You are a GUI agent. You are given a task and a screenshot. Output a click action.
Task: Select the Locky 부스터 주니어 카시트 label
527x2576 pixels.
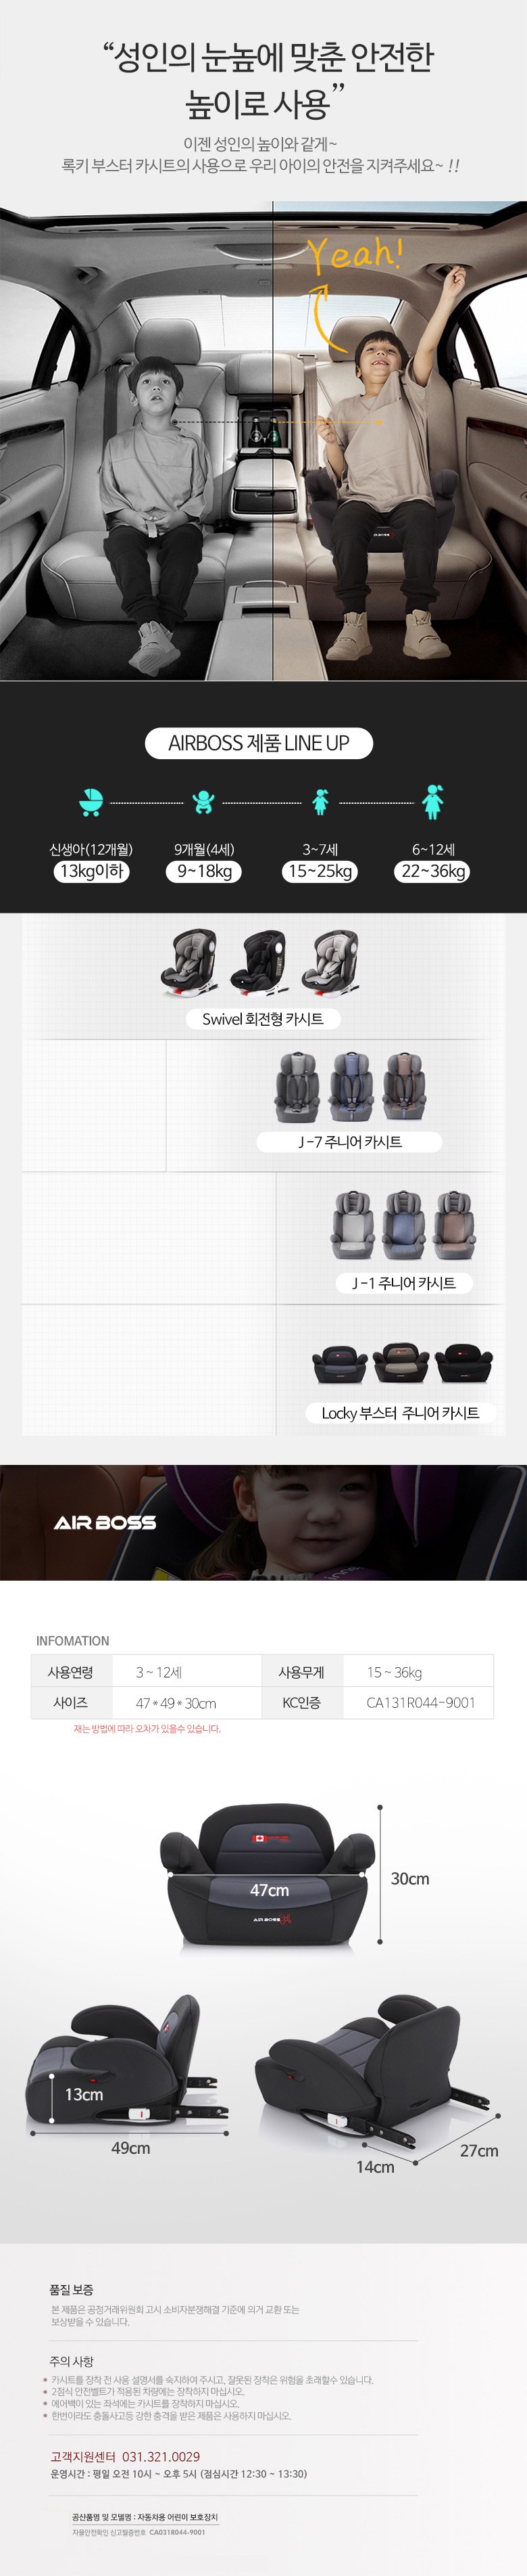coord(400,1413)
